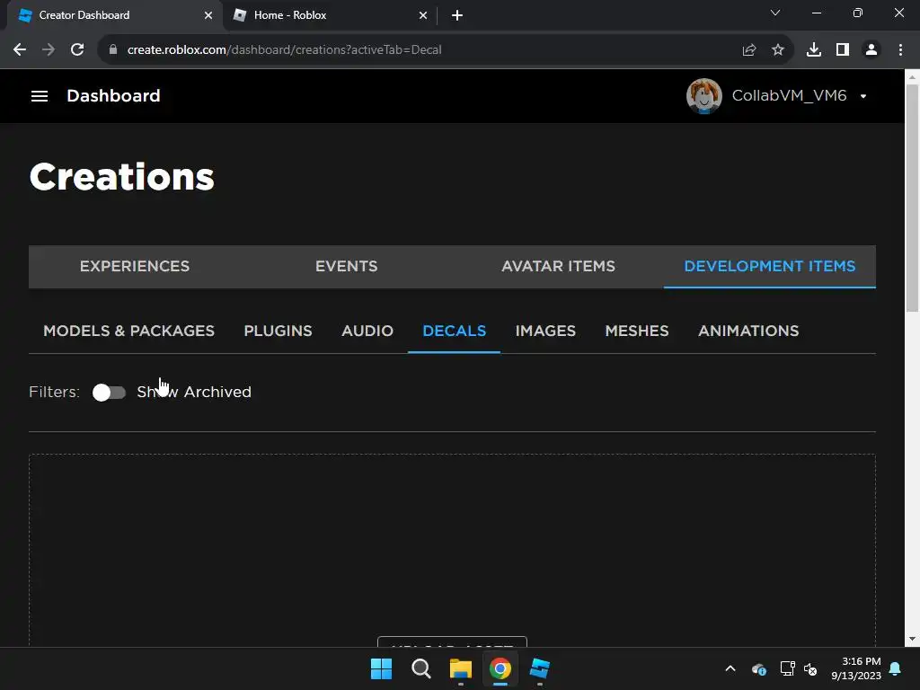The width and height of the screenshot is (920, 690).
Task: Switch to the Home - Roblox browser tab
Action: coord(330,15)
